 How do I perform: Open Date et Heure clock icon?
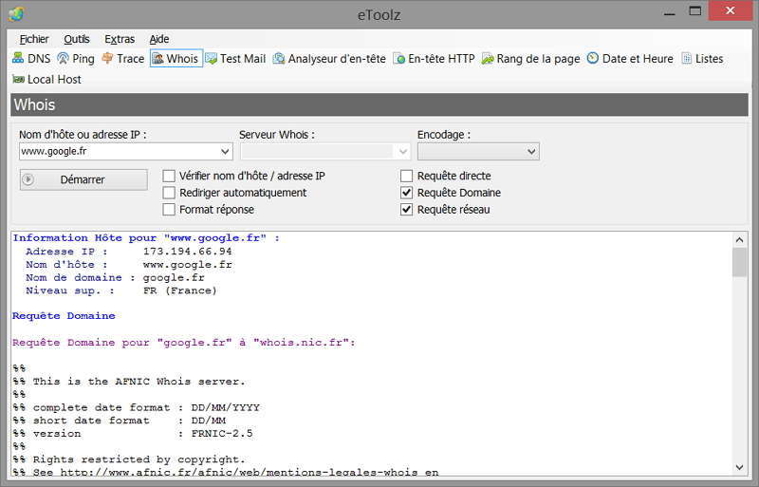(592, 59)
